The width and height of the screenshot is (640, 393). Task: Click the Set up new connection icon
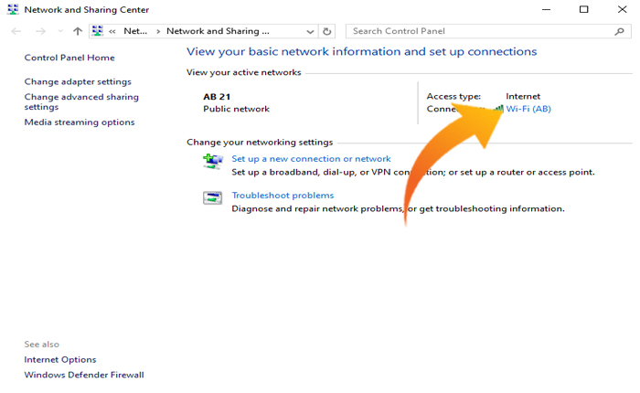point(212,163)
